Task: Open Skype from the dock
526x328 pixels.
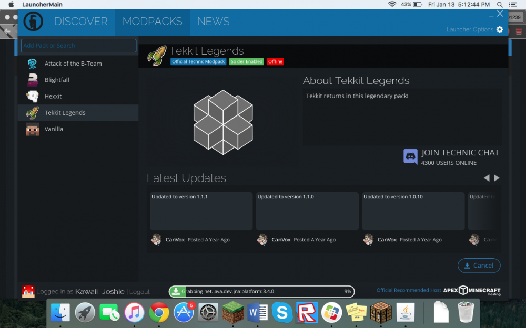Action: pos(282,312)
